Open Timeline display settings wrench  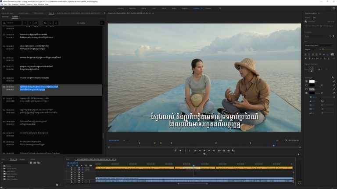(86, 165)
